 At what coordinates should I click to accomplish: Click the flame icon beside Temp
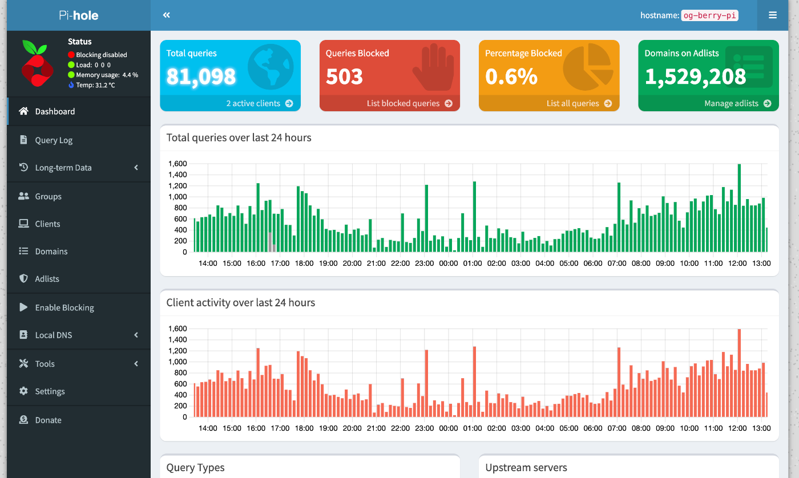(x=71, y=85)
